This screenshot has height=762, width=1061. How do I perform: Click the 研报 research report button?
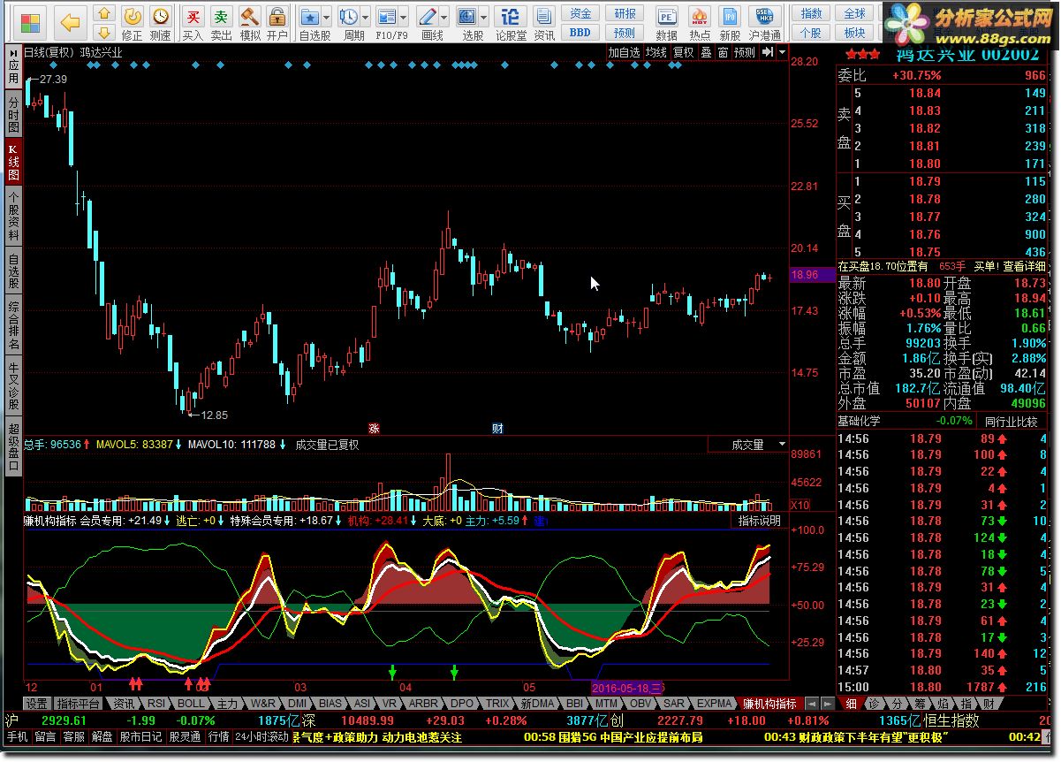(x=625, y=13)
